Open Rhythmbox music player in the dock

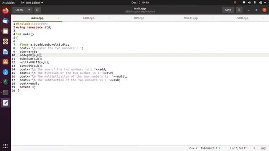5,42
